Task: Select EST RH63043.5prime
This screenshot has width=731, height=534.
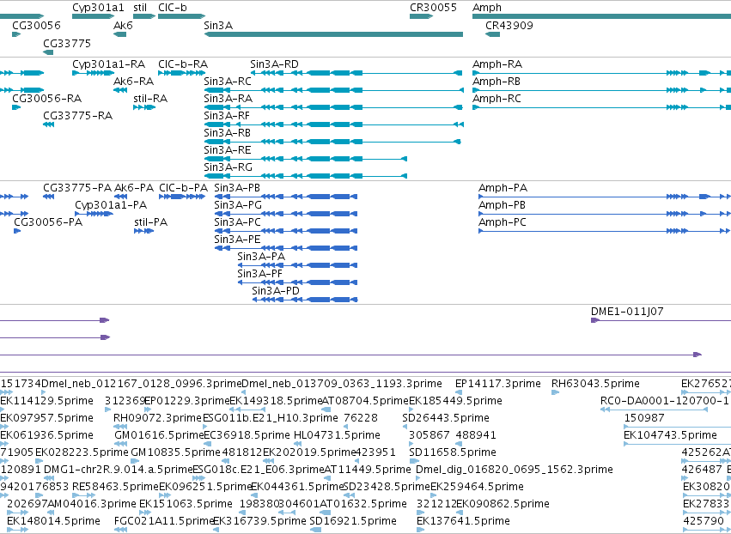Action: [555, 392]
